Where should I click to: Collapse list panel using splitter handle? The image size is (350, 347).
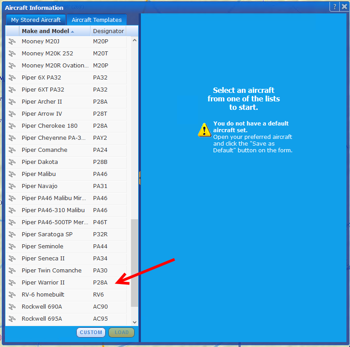[140, 178]
